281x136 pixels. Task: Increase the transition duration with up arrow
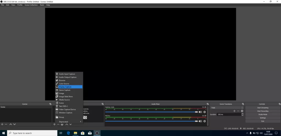pyautogui.click(x=243, y=113)
